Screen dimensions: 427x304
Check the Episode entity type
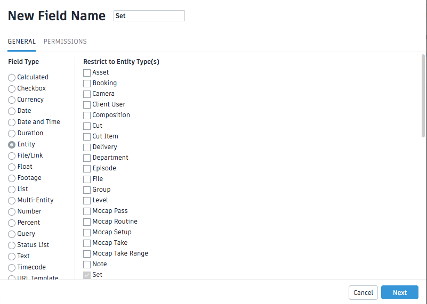(x=87, y=169)
